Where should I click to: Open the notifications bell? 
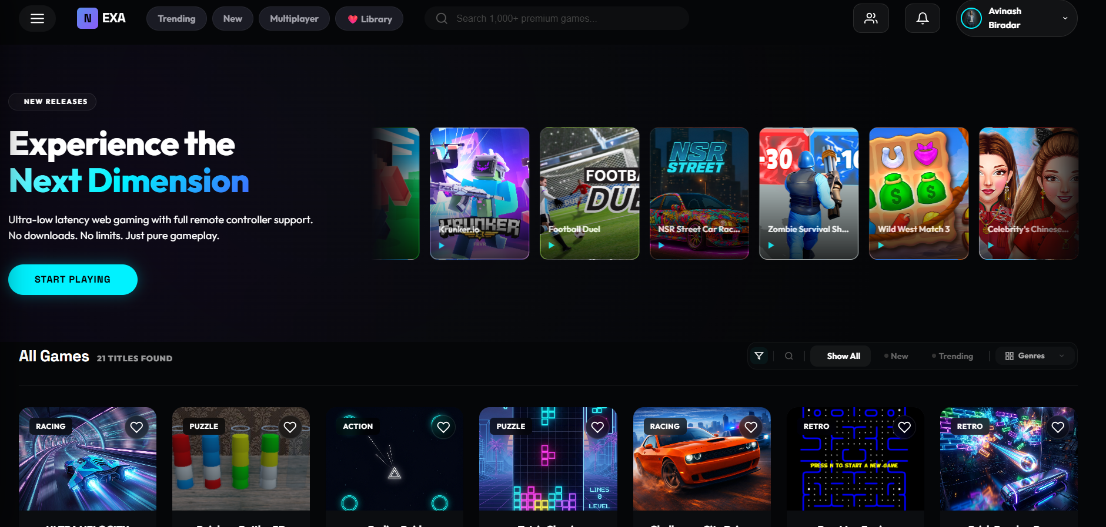923,18
